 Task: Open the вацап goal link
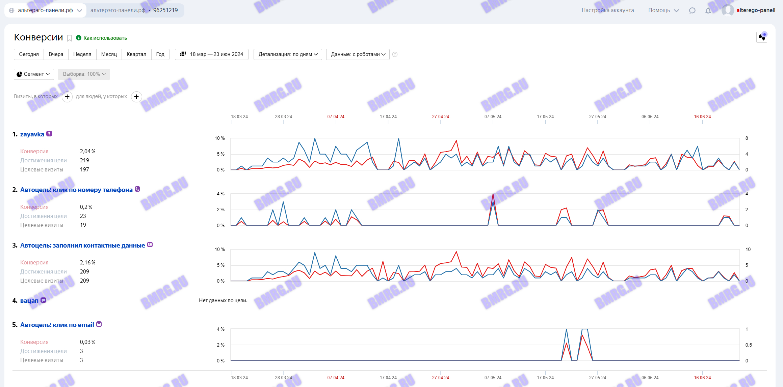click(x=29, y=300)
